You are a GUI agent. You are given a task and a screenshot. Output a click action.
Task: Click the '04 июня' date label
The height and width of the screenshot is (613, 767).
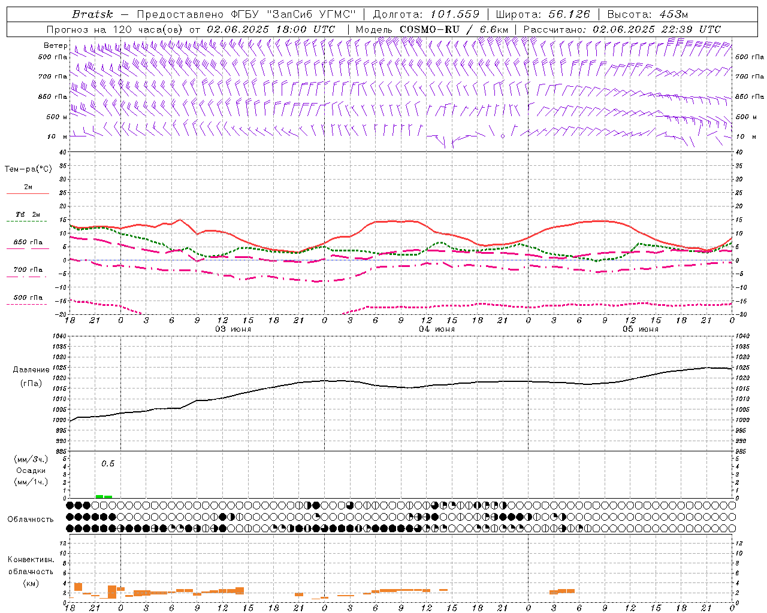[437, 329]
